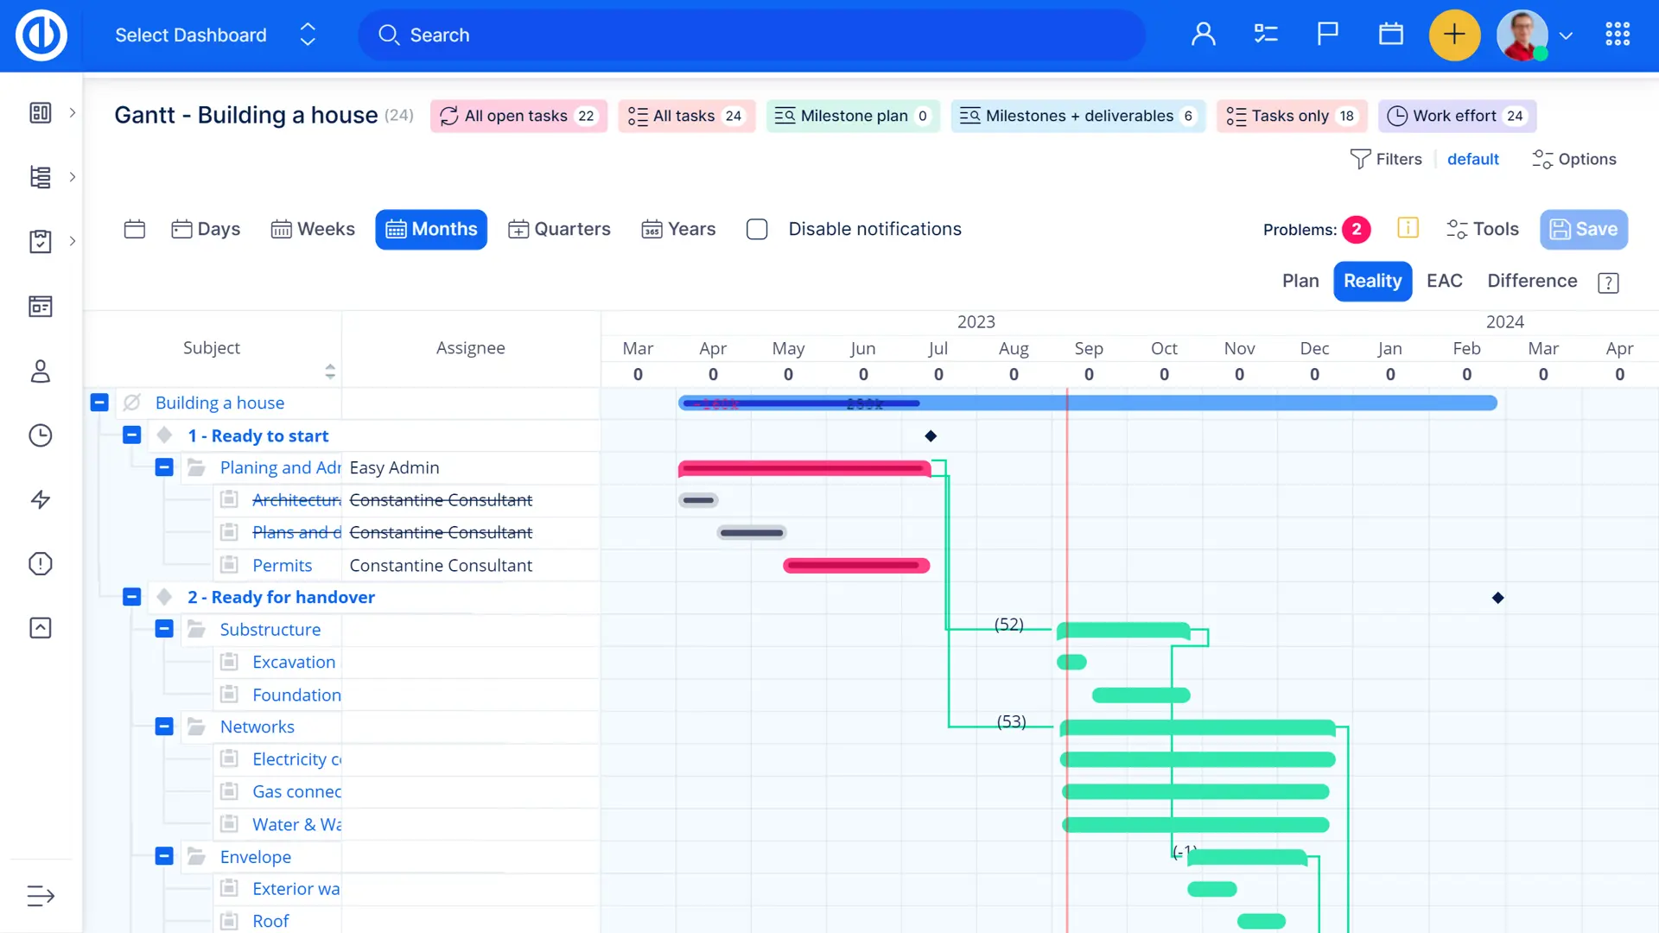Screen dimensions: 1659x933
Task: Switch zoom to Weeks
Action: (x=313, y=229)
